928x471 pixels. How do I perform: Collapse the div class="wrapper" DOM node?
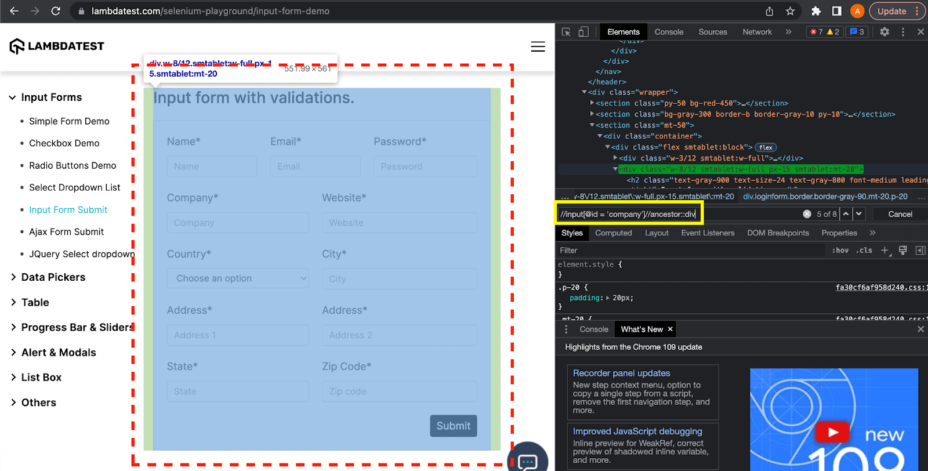pyautogui.click(x=584, y=92)
